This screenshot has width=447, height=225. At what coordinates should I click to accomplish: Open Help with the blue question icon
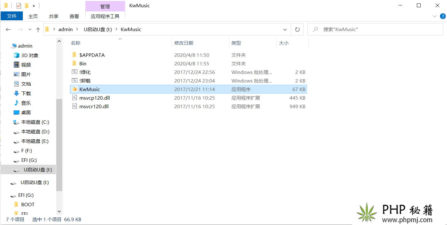point(443,16)
